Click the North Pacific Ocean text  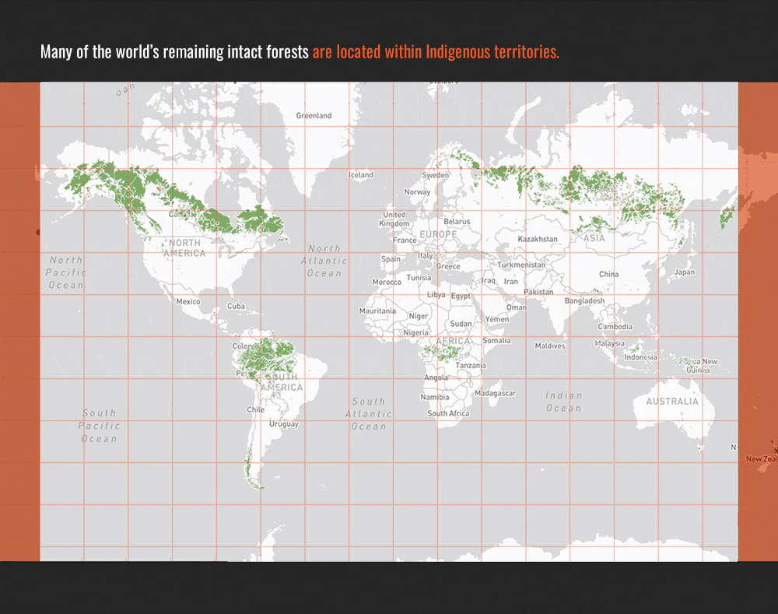coord(65,272)
